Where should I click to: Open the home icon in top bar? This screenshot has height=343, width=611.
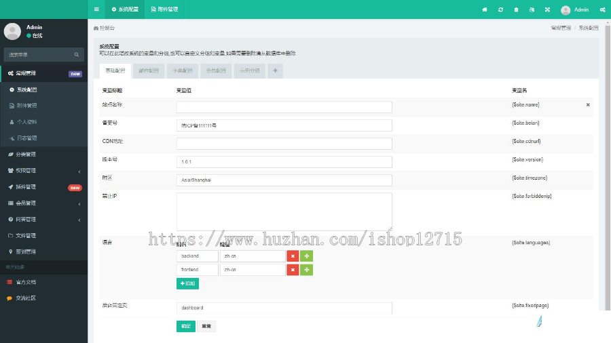484,9
